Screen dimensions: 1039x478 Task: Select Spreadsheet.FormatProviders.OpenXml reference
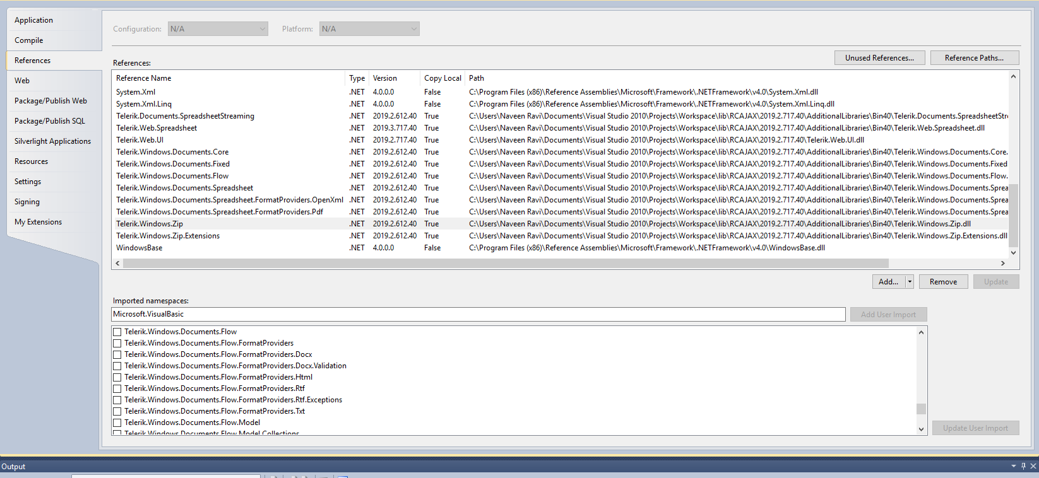(x=561, y=200)
